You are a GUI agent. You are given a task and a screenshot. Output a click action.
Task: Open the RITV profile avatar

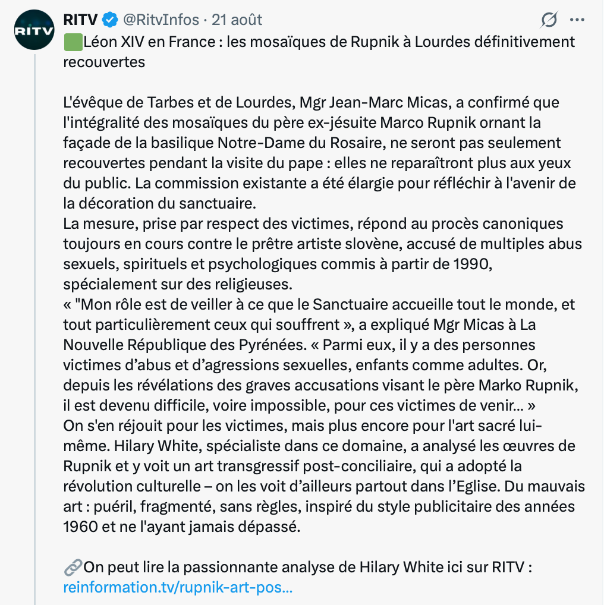pos(34,30)
